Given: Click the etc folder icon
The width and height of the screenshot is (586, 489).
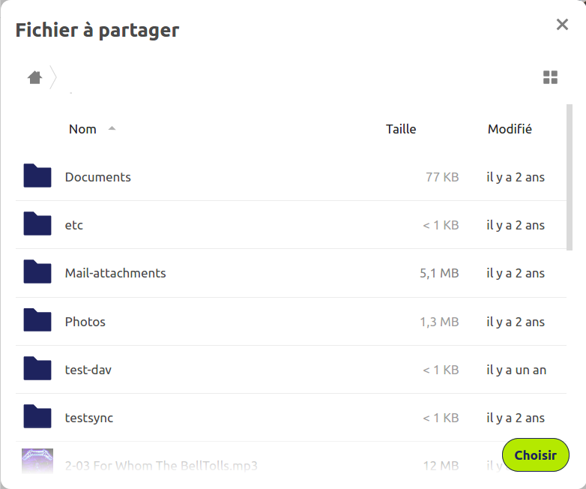Looking at the screenshot, I should [x=37, y=224].
